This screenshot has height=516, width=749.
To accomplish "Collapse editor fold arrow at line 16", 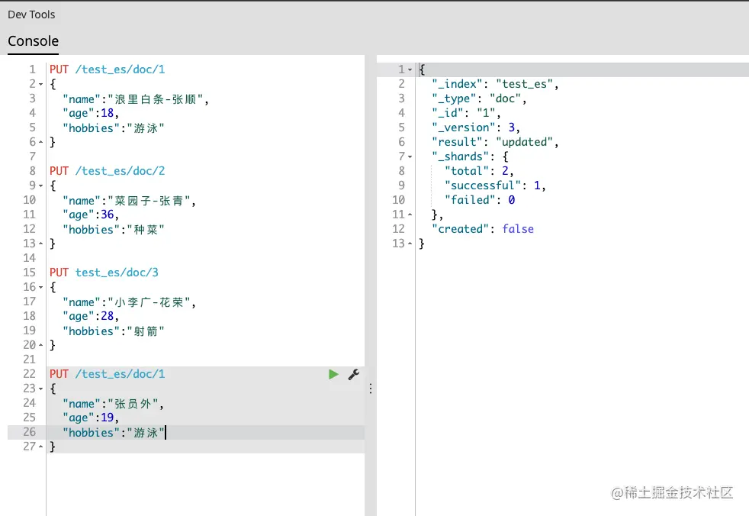I will coord(40,287).
